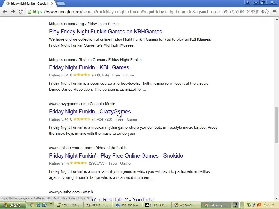
Task: Open the Chrome hamburger menu
Action: [x=275, y=12]
